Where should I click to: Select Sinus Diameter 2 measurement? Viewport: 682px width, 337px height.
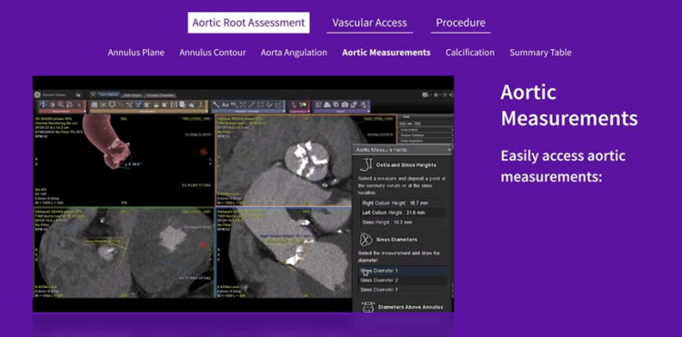point(403,280)
